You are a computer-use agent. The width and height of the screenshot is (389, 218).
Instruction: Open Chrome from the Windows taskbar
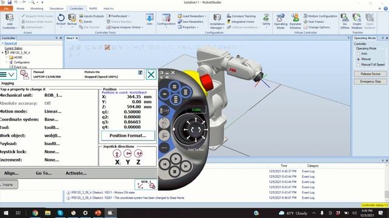point(35,213)
